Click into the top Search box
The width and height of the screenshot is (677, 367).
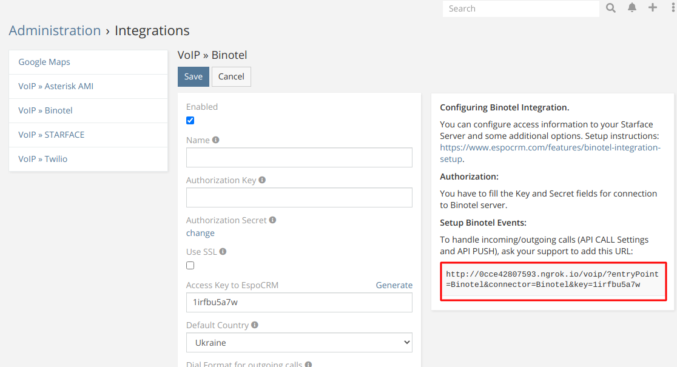[520, 8]
